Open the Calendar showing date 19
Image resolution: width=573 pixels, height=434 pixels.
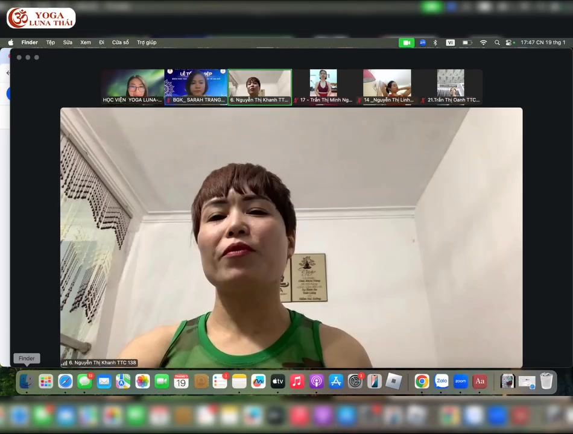pos(180,382)
